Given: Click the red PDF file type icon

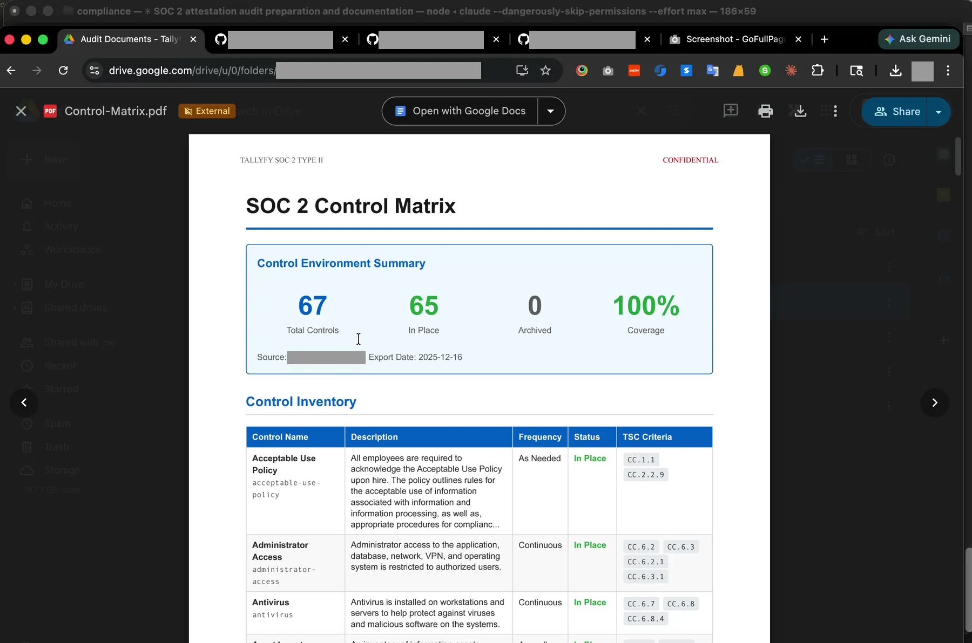Looking at the screenshot, I should [x=50, y=111].
